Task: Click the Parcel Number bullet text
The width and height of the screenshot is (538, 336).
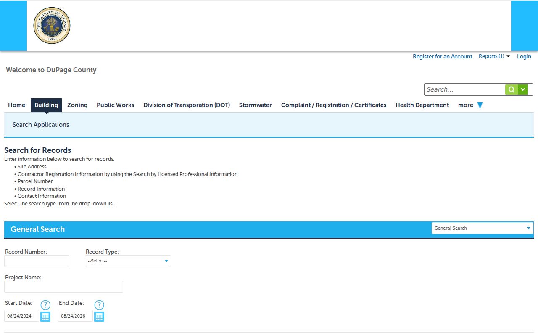Action: [x=35, y=181]
